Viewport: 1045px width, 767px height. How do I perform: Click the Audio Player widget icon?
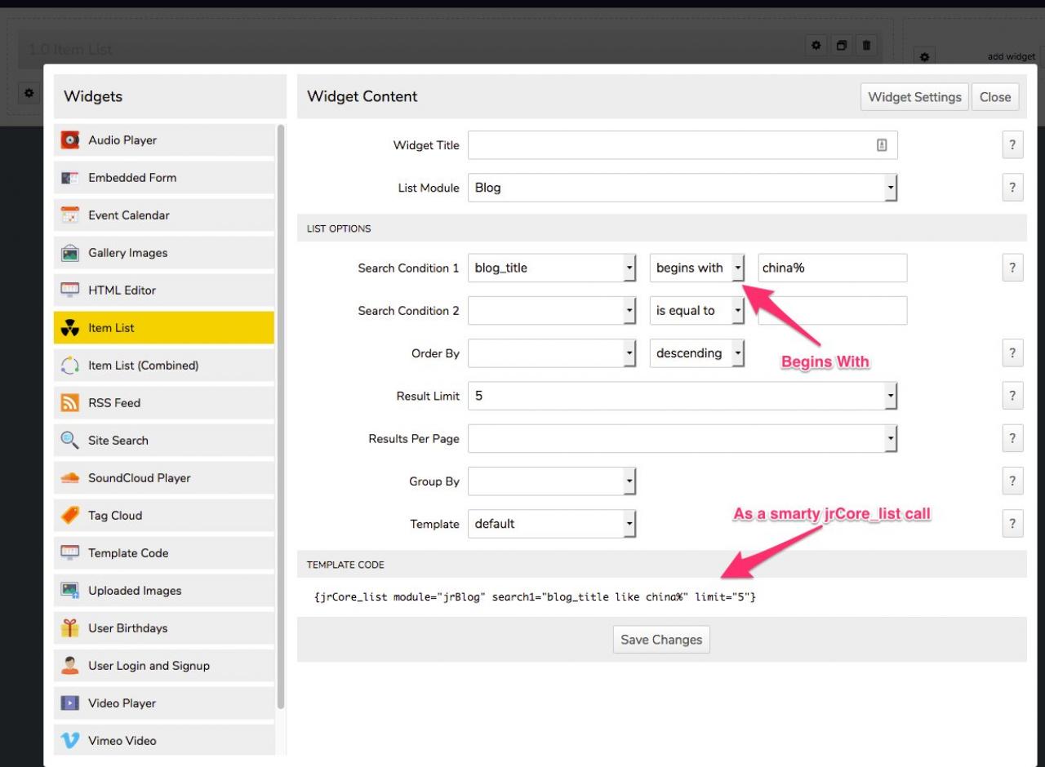(70, 140)
